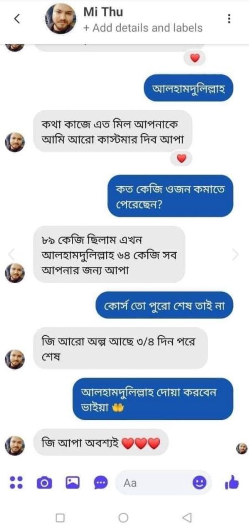The height and width of the screenshot is (531, 249).
Task: Open the Mi Thu contact name
Action: point(103,12)
